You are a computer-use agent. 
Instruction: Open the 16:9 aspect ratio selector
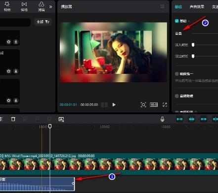pyautogui.click(x=154, y=105)
